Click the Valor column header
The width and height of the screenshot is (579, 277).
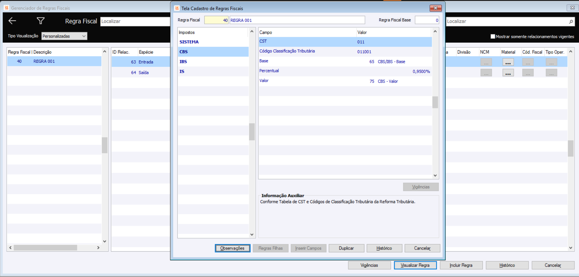tap(394, 32)
